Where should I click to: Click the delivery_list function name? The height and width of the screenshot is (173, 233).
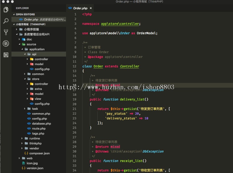[x=132, y=99]
